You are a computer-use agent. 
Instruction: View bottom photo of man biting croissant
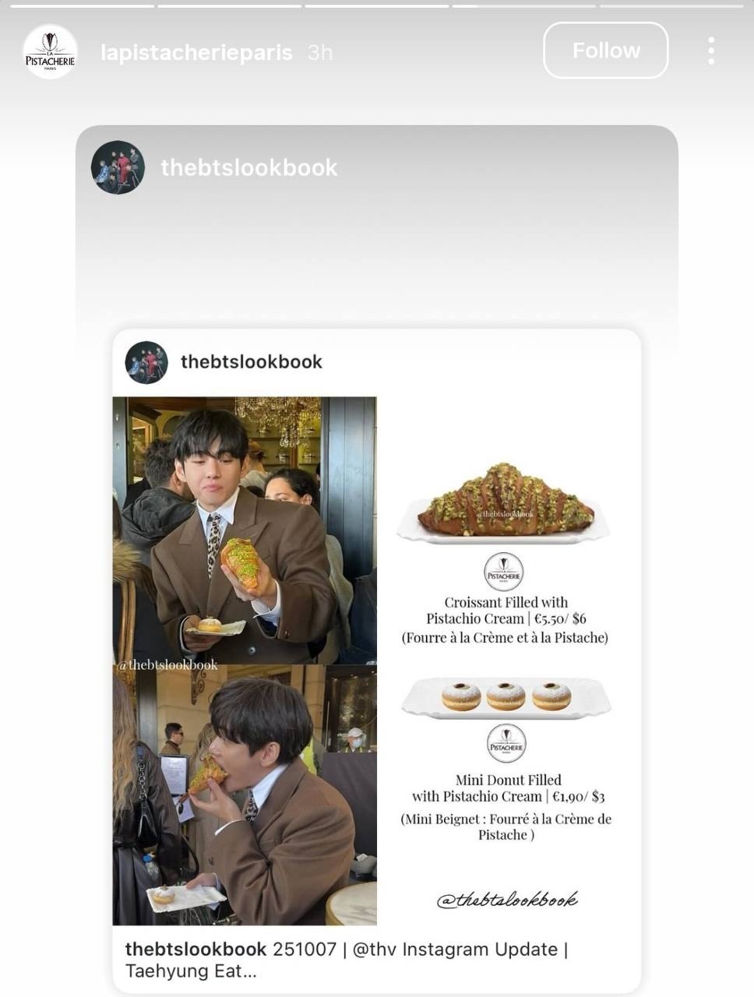245,794
